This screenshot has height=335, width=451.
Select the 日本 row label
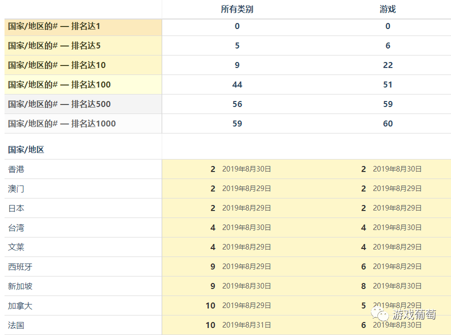(16, 208)
